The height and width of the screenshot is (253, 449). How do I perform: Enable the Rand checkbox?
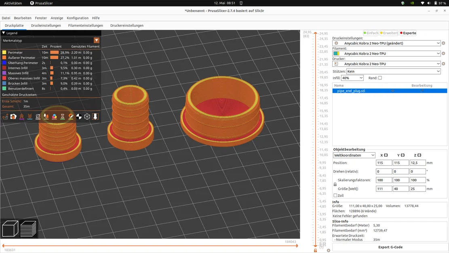379,78
